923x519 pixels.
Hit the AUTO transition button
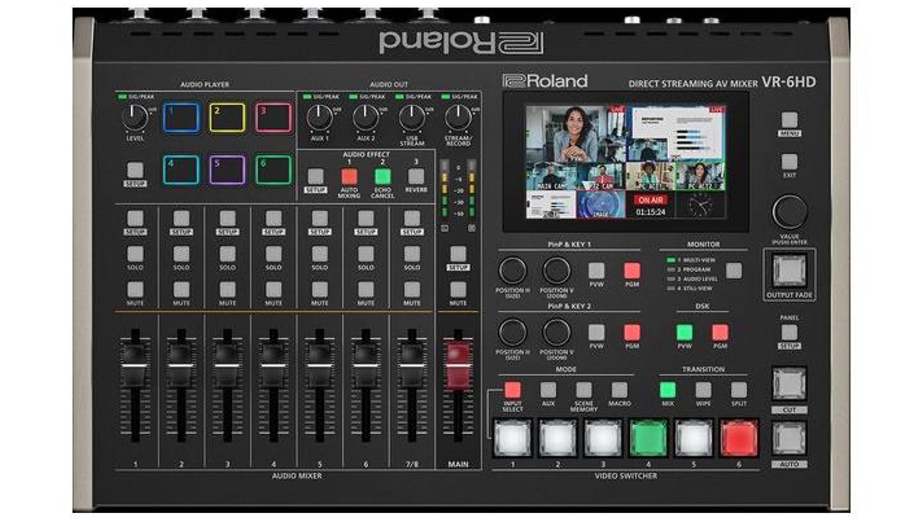pos(789,438)
